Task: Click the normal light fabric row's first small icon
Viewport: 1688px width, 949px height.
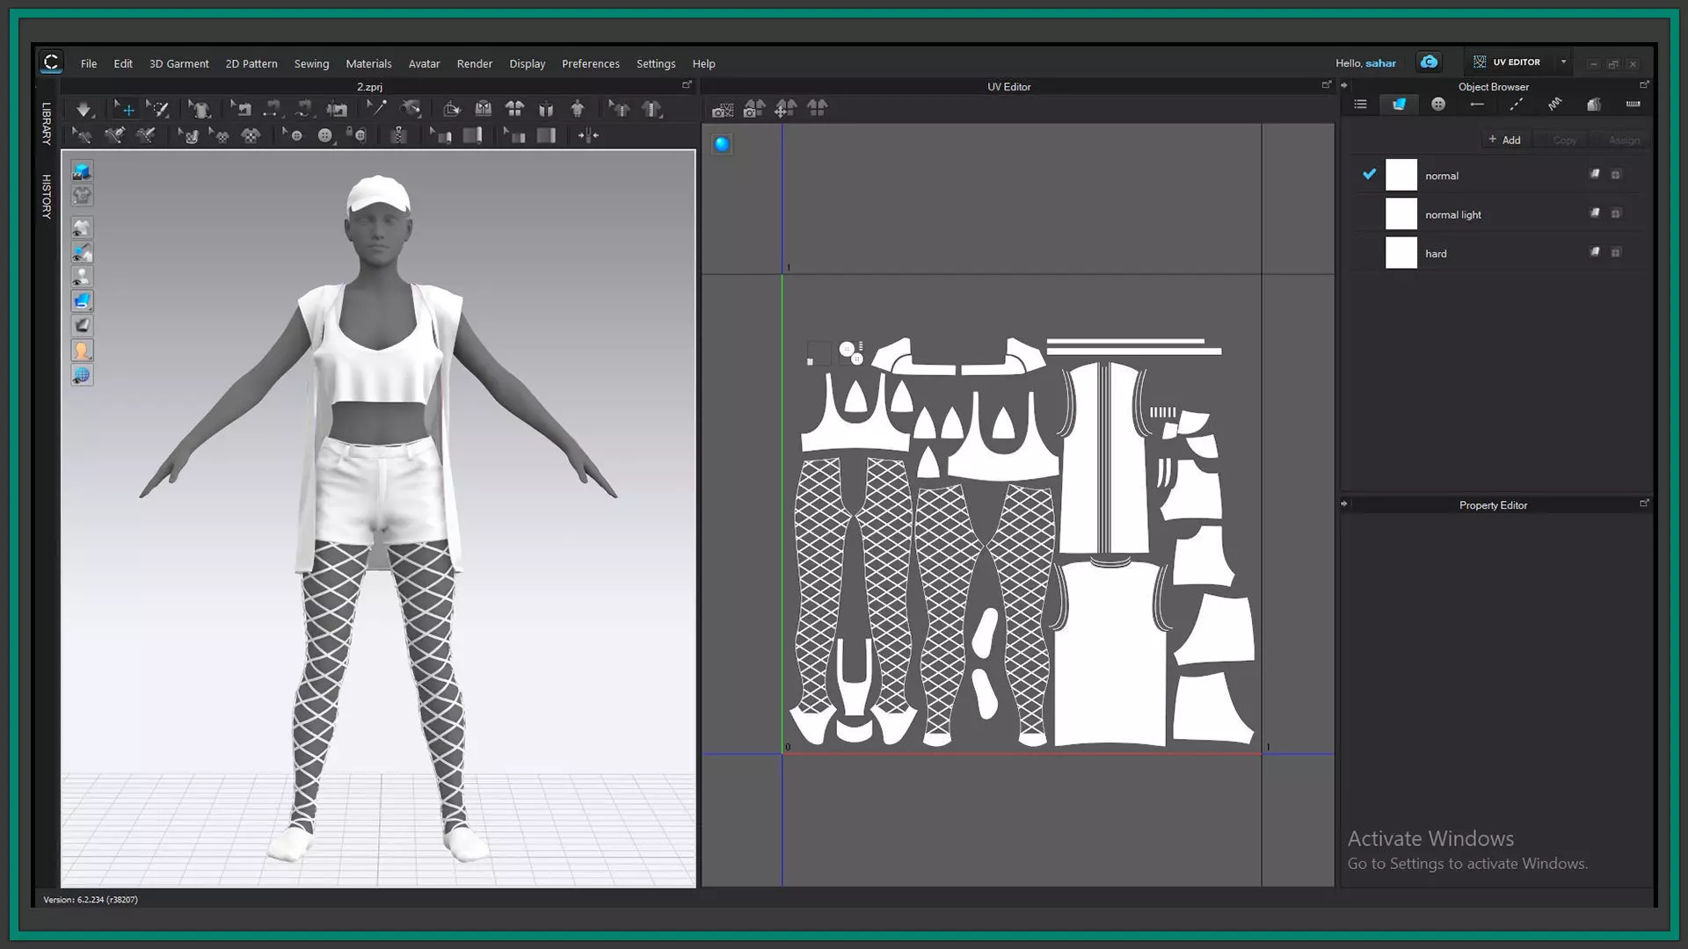Action: click(1595, 213)
